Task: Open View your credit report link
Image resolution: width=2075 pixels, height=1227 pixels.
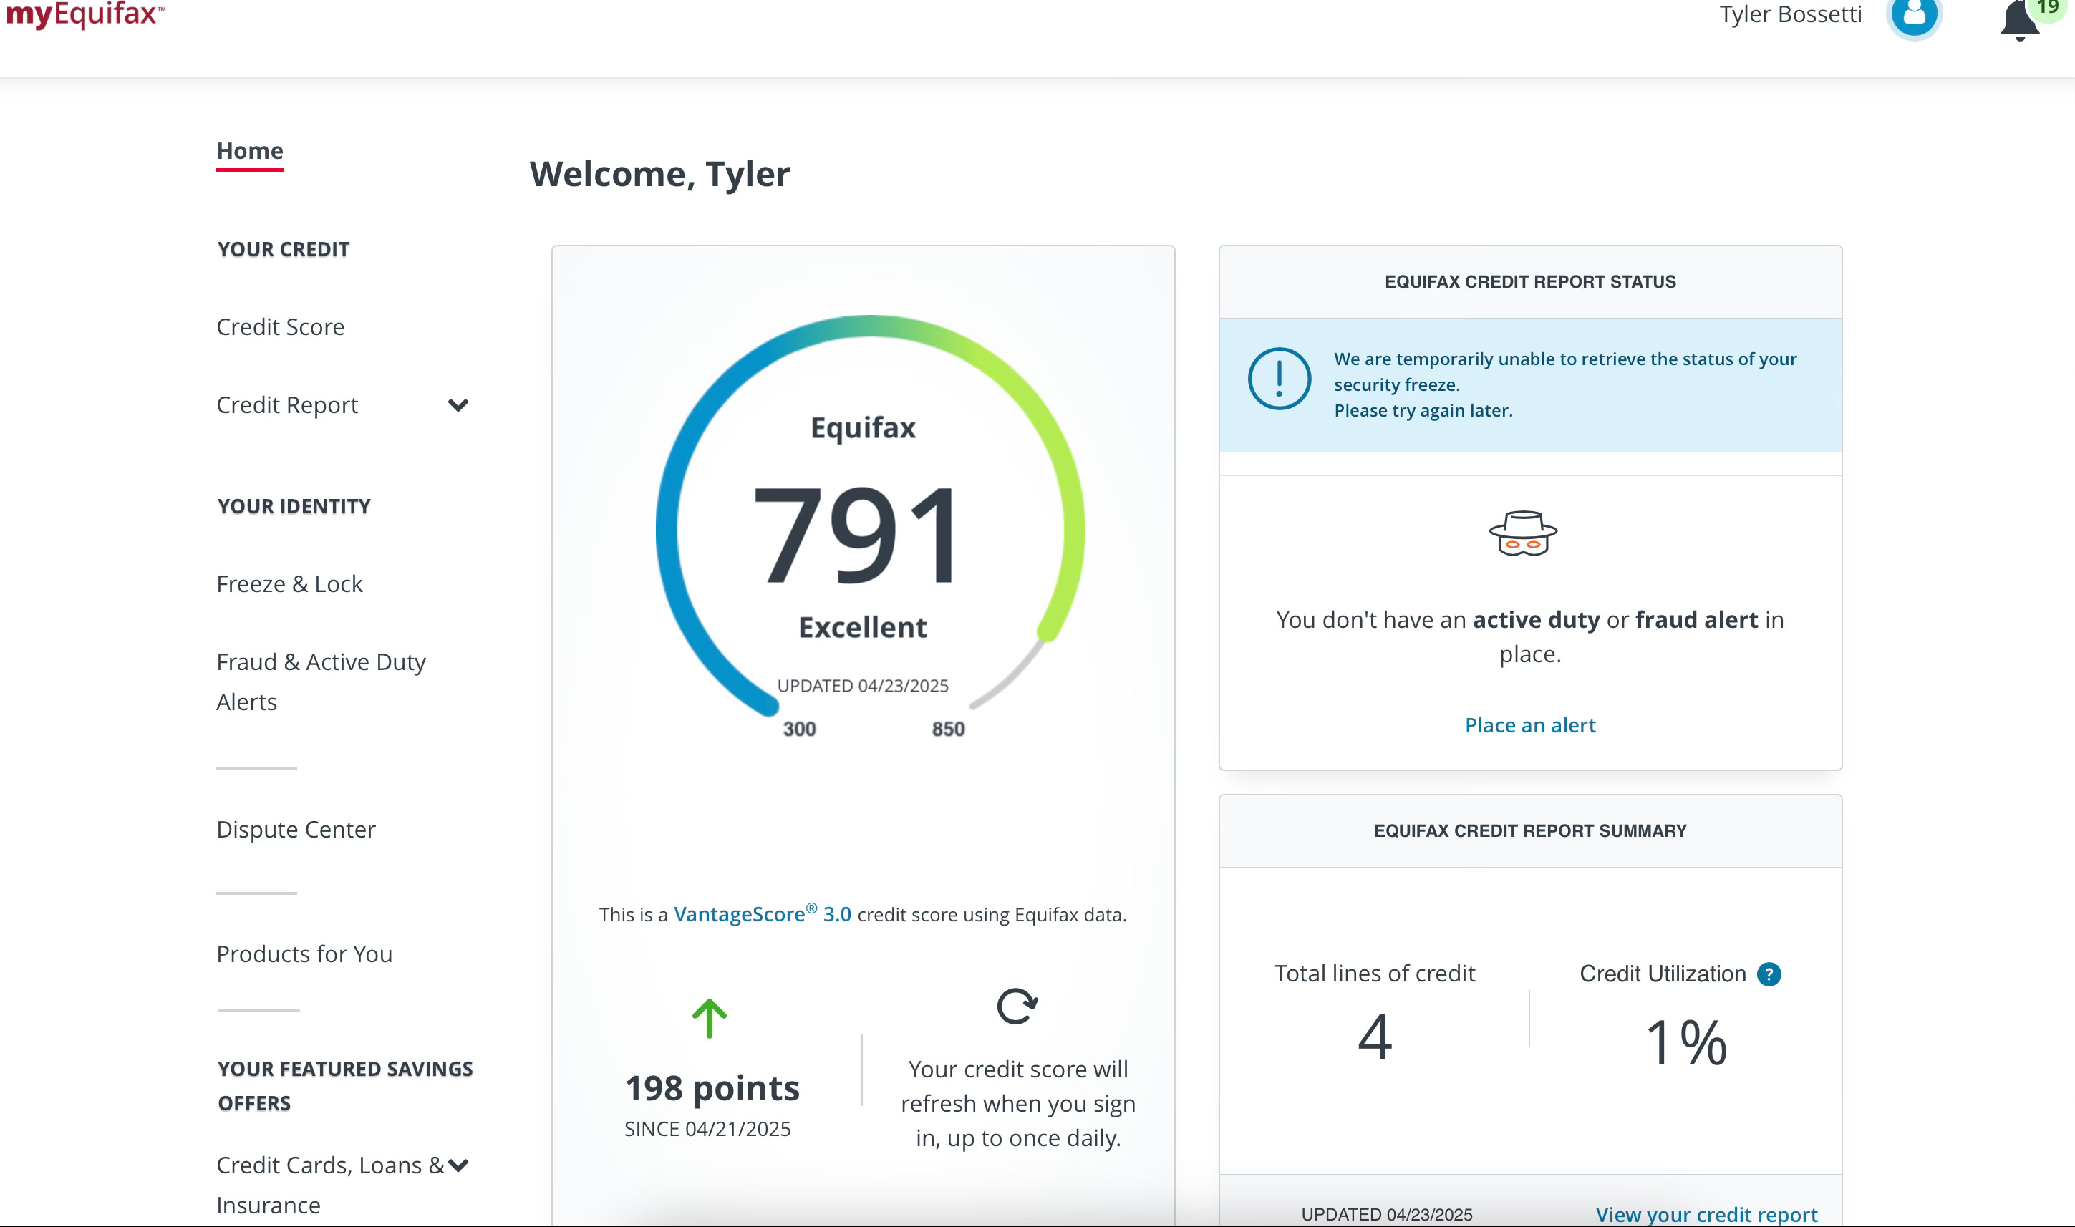Action: click(x=1706, y=1214)
